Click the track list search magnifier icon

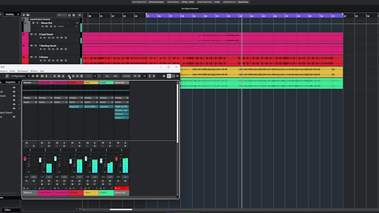[x=79, y=15]
